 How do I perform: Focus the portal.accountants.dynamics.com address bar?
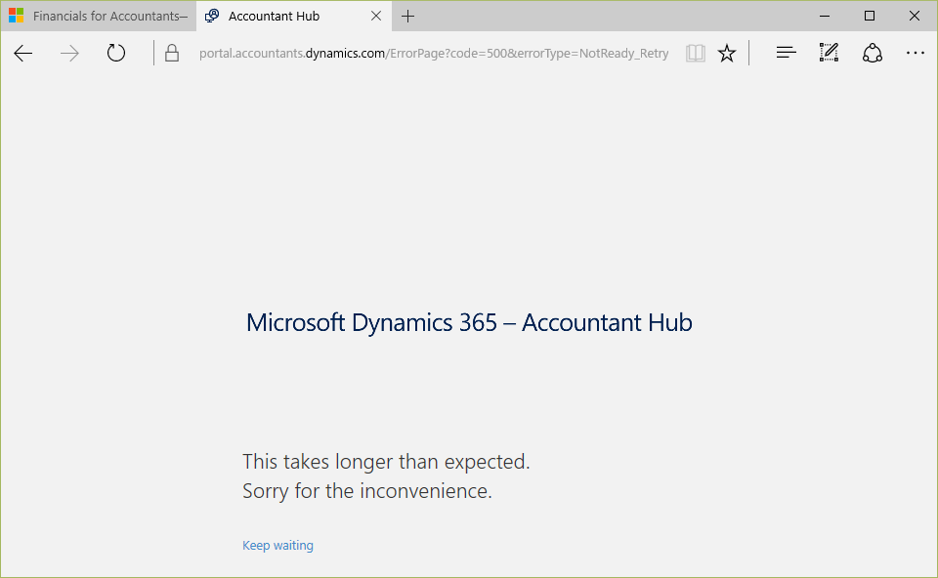tap(434, 53)
